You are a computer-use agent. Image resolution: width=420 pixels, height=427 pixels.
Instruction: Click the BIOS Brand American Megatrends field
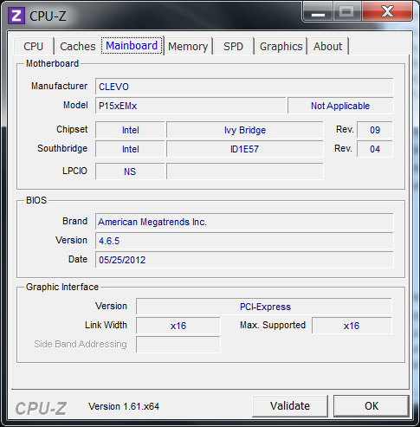(244, 222)
